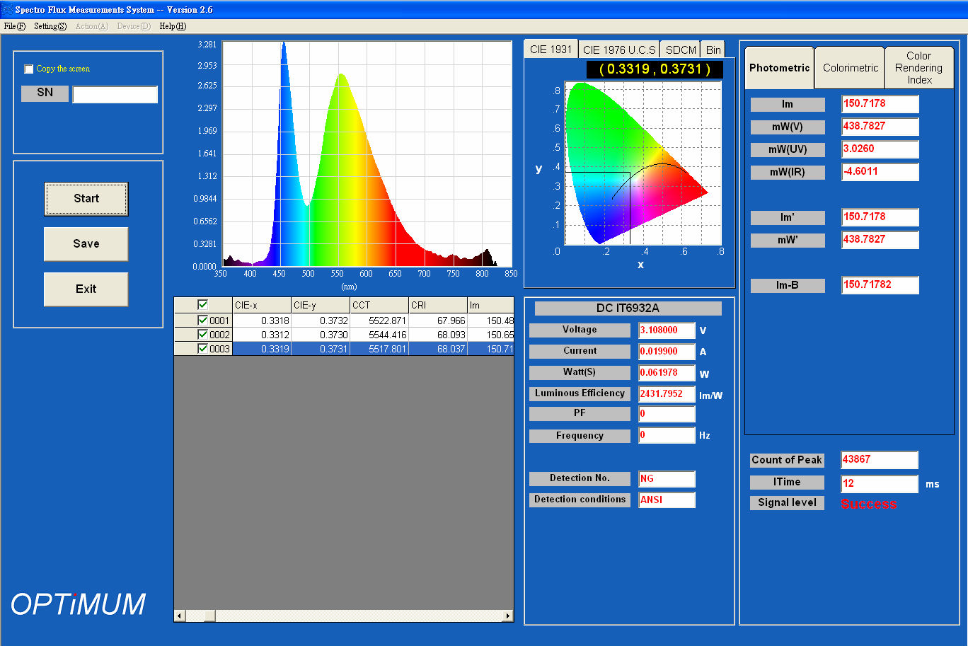Click the Exit button

point(86,289)
